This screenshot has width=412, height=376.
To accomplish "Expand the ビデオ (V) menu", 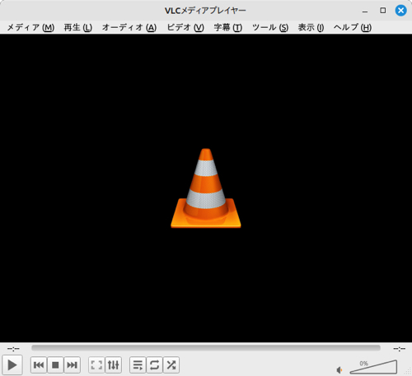I will pos(185,27).
